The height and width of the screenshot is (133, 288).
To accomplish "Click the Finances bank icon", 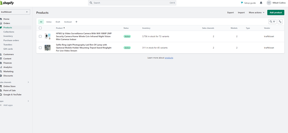I will 1,63.
